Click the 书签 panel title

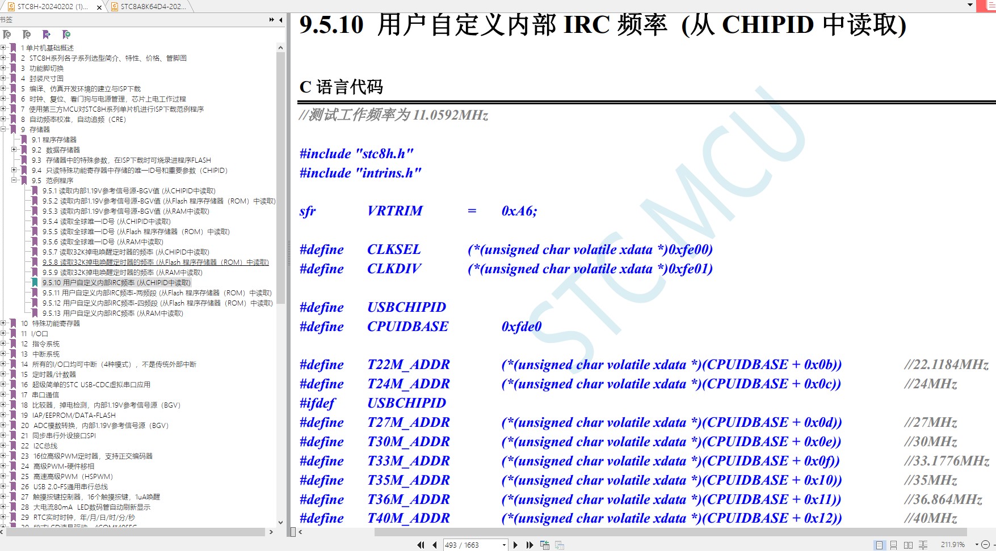tap(6, 20)
